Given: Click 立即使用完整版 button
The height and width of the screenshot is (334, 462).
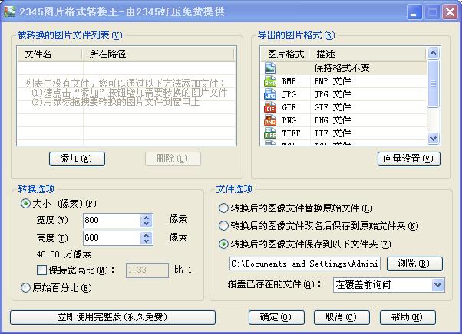Looking at the screenshot, I should tap(113, 317).
